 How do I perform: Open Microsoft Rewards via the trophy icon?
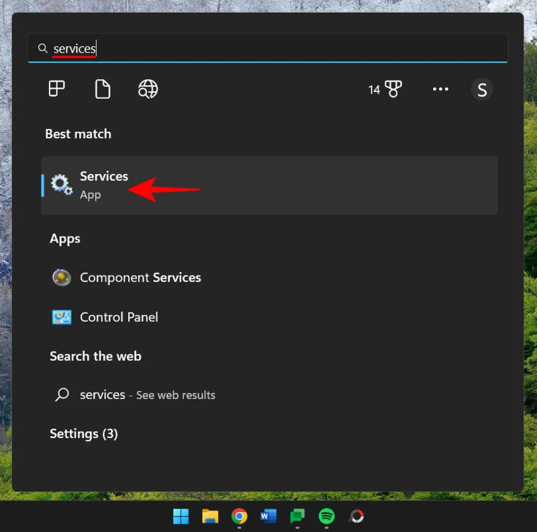[x=393, y=89]
